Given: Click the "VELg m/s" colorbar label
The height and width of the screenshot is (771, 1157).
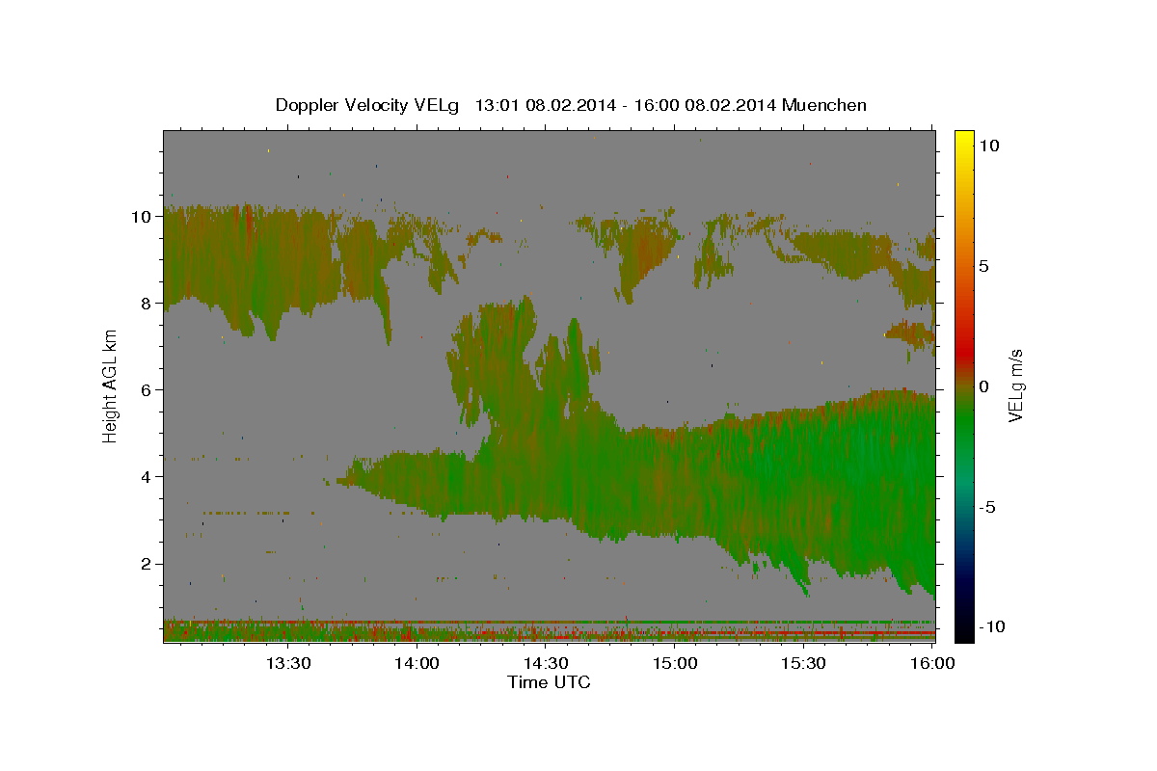Looking at the screenshot, I should click(x=1015, y=385).
